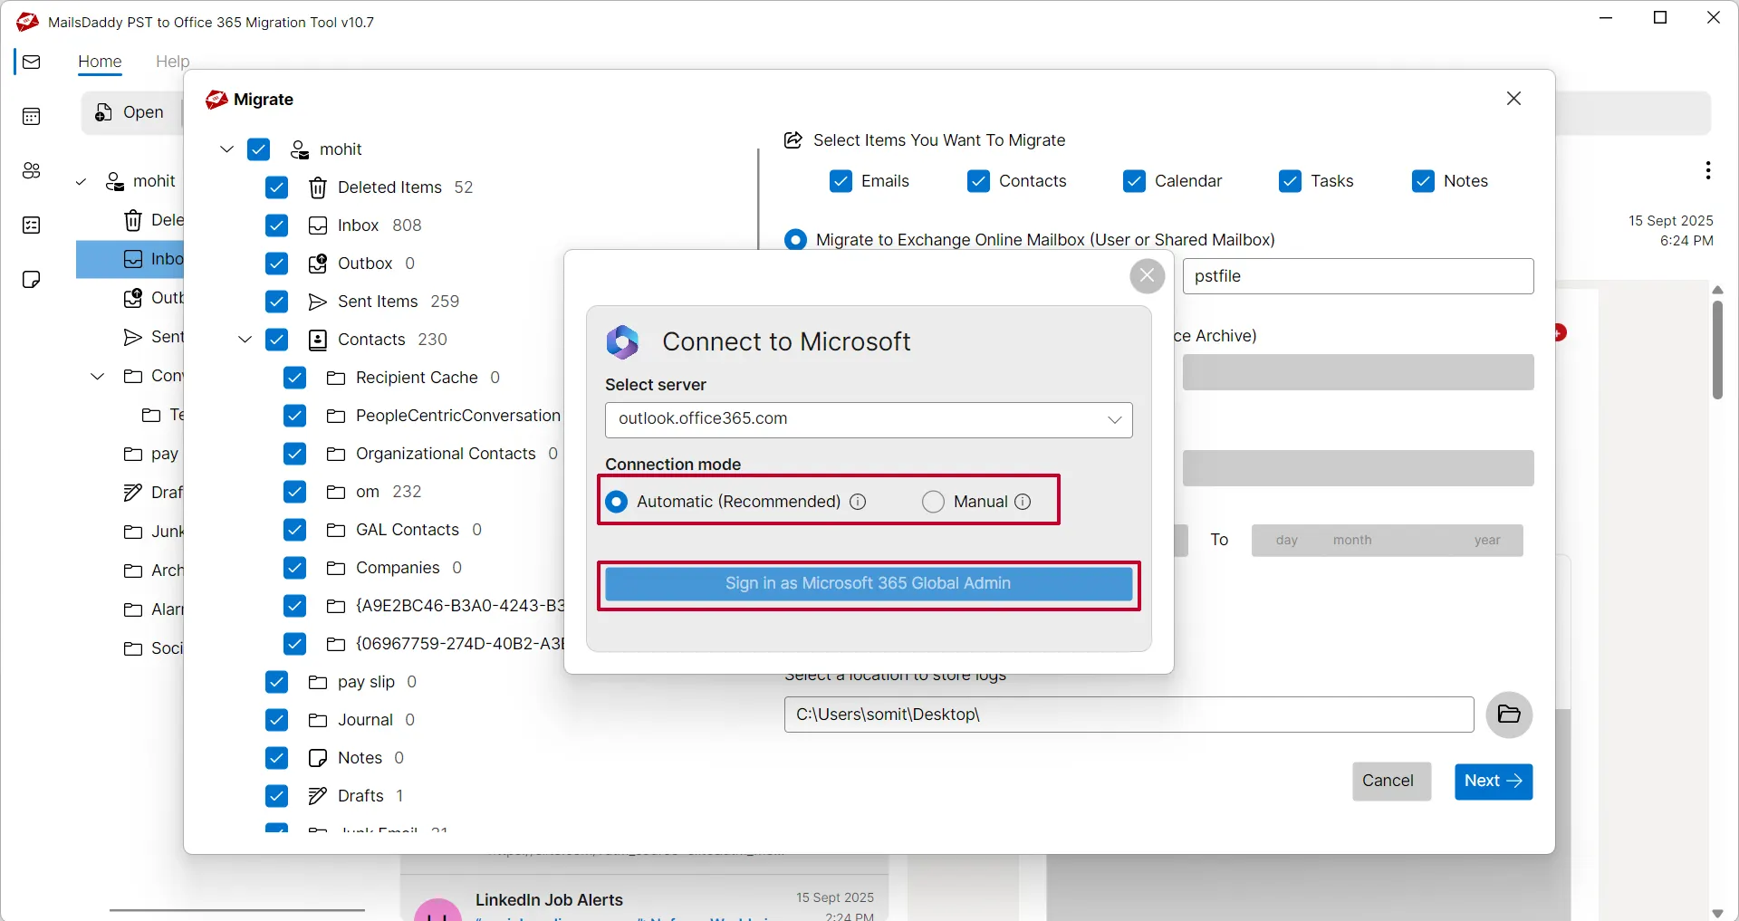
Task: Uncheck the Inbox 808 folder checkbox
Action: pyautogui.click(x=276, y=225)
